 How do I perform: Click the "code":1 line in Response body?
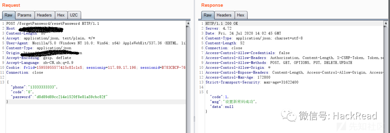(220, 97)
